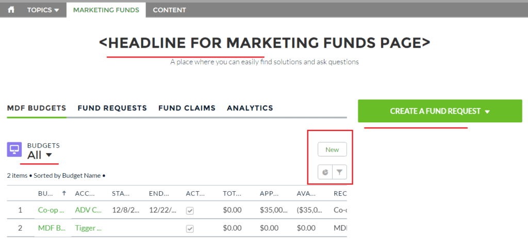Select Marketing Funds in the navigation bar
The width and height of the screenshot is (528, 242).
106,10
